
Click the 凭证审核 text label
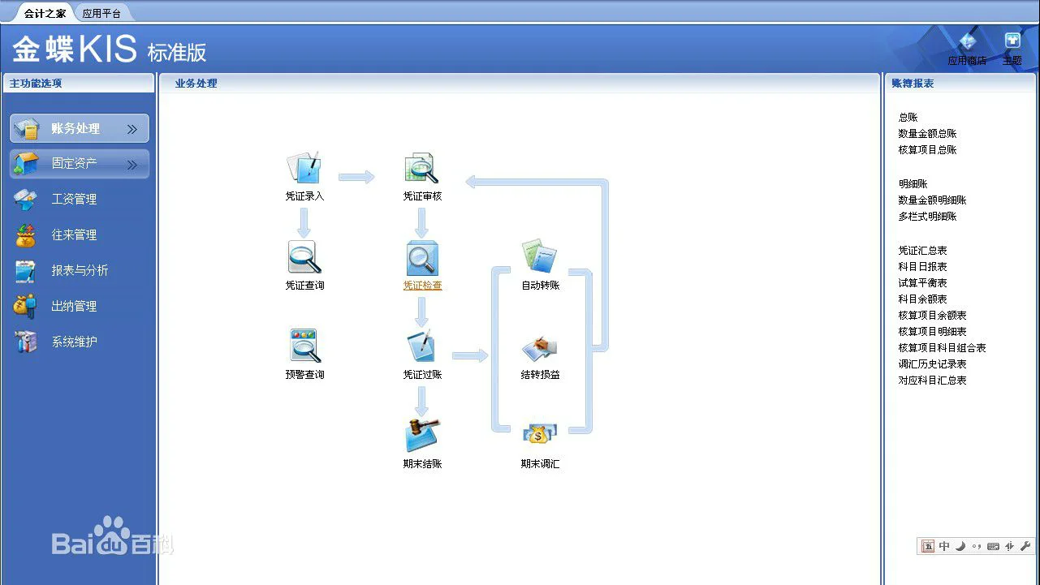point(422,196)
